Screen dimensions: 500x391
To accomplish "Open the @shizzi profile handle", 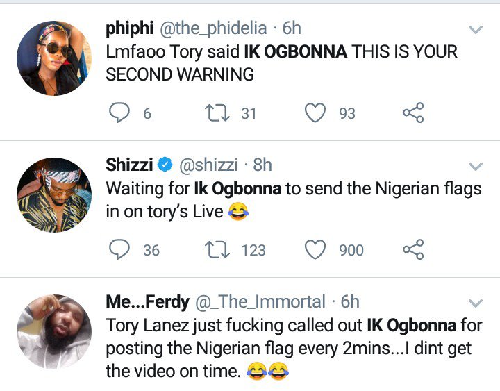I will (210, 165).
